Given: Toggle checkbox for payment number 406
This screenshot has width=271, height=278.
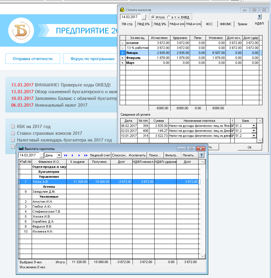Looking at the screenshot, I should click(233, 131).
